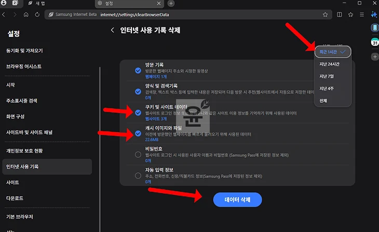Screen dimensions: 379x232
Task: Click the 웹사이트 3개 count link
Action: point(156,119)
